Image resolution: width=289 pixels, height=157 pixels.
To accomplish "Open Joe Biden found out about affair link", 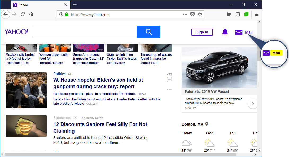I will (x=107, y=101).
